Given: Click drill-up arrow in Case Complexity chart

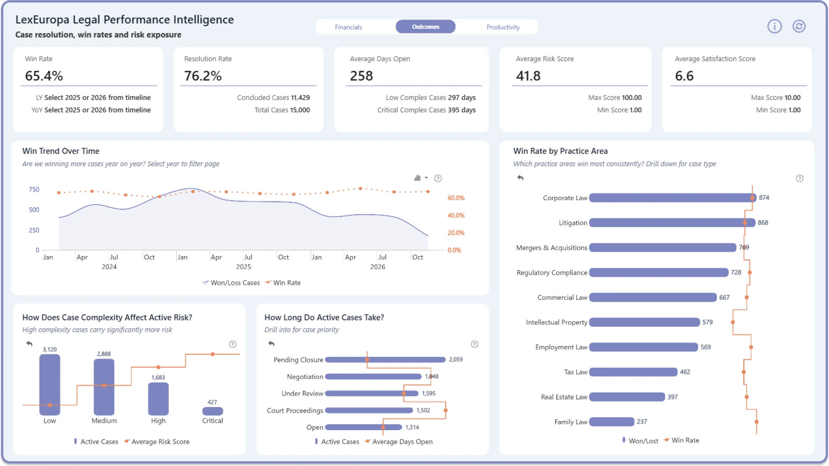Looking at the screenshot, I should pos(29,344).
